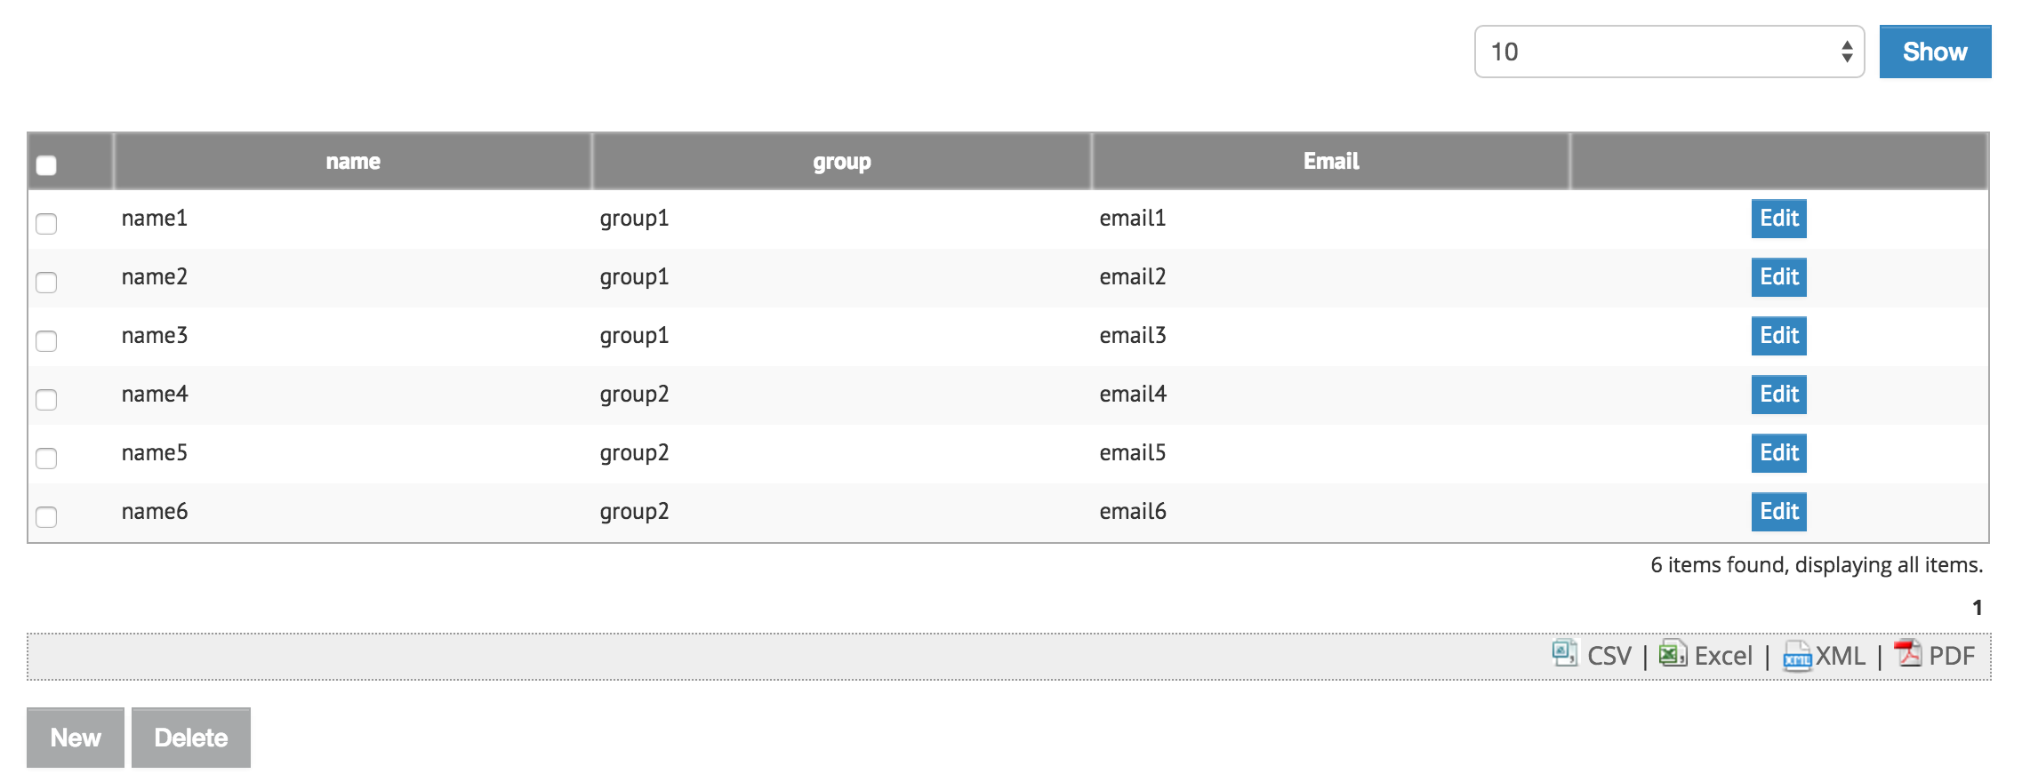The height and width of the screenshot is (782, 2022).
Task: Toggle the select-all checkbox in header
Action: click(x=46, y=165)
